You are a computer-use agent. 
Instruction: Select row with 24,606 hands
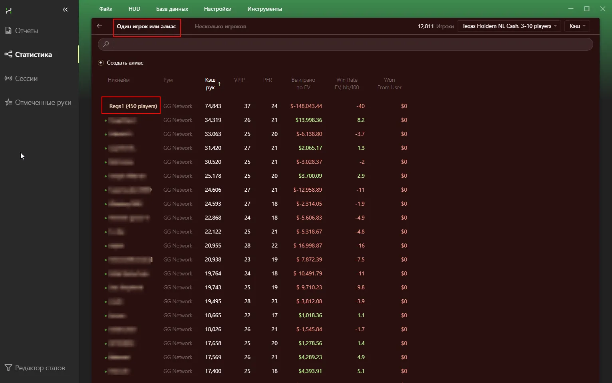point(256,190)
